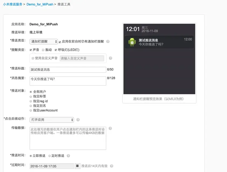This screenshot has width=227, height=172.
Task: Click the 过期时间 date field 2016-11-09 17:05
Action: (52, 166)
